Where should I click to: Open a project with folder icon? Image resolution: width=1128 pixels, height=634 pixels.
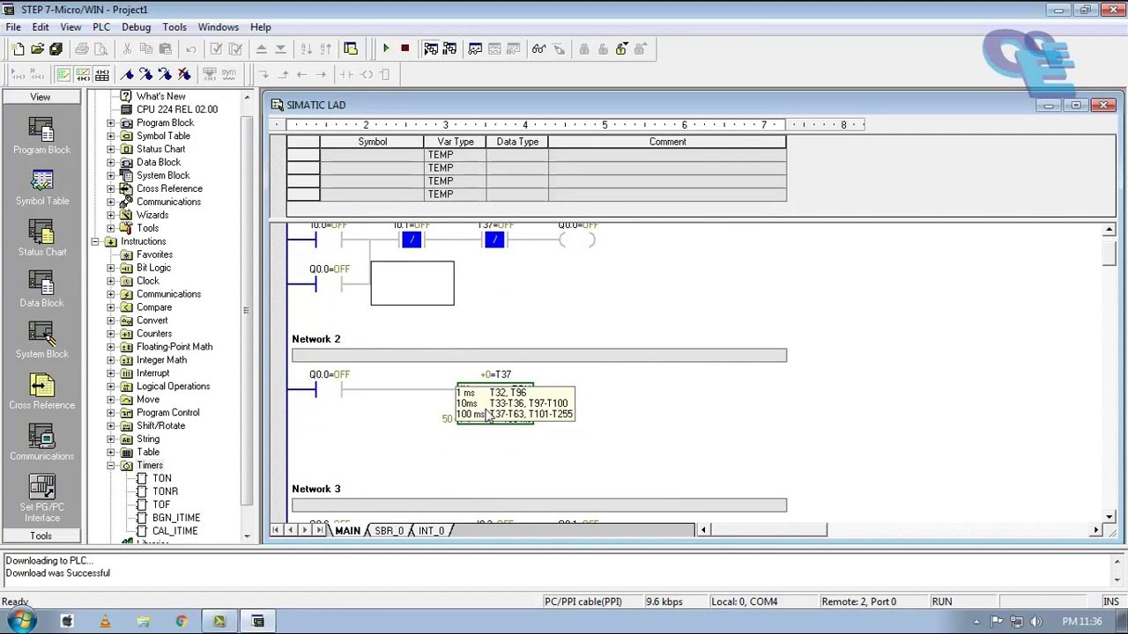[38, 49]
